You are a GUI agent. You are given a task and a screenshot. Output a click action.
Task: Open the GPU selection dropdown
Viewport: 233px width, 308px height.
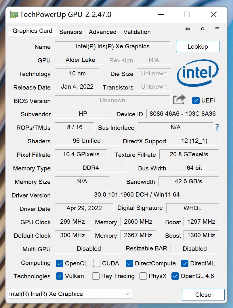tap(70, 294)
